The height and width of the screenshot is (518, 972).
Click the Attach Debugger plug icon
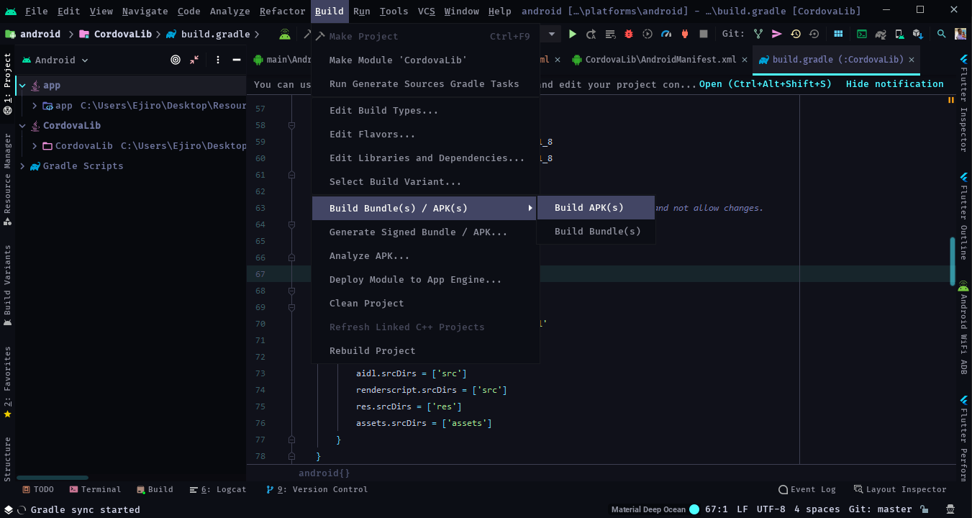click(685, 34)
